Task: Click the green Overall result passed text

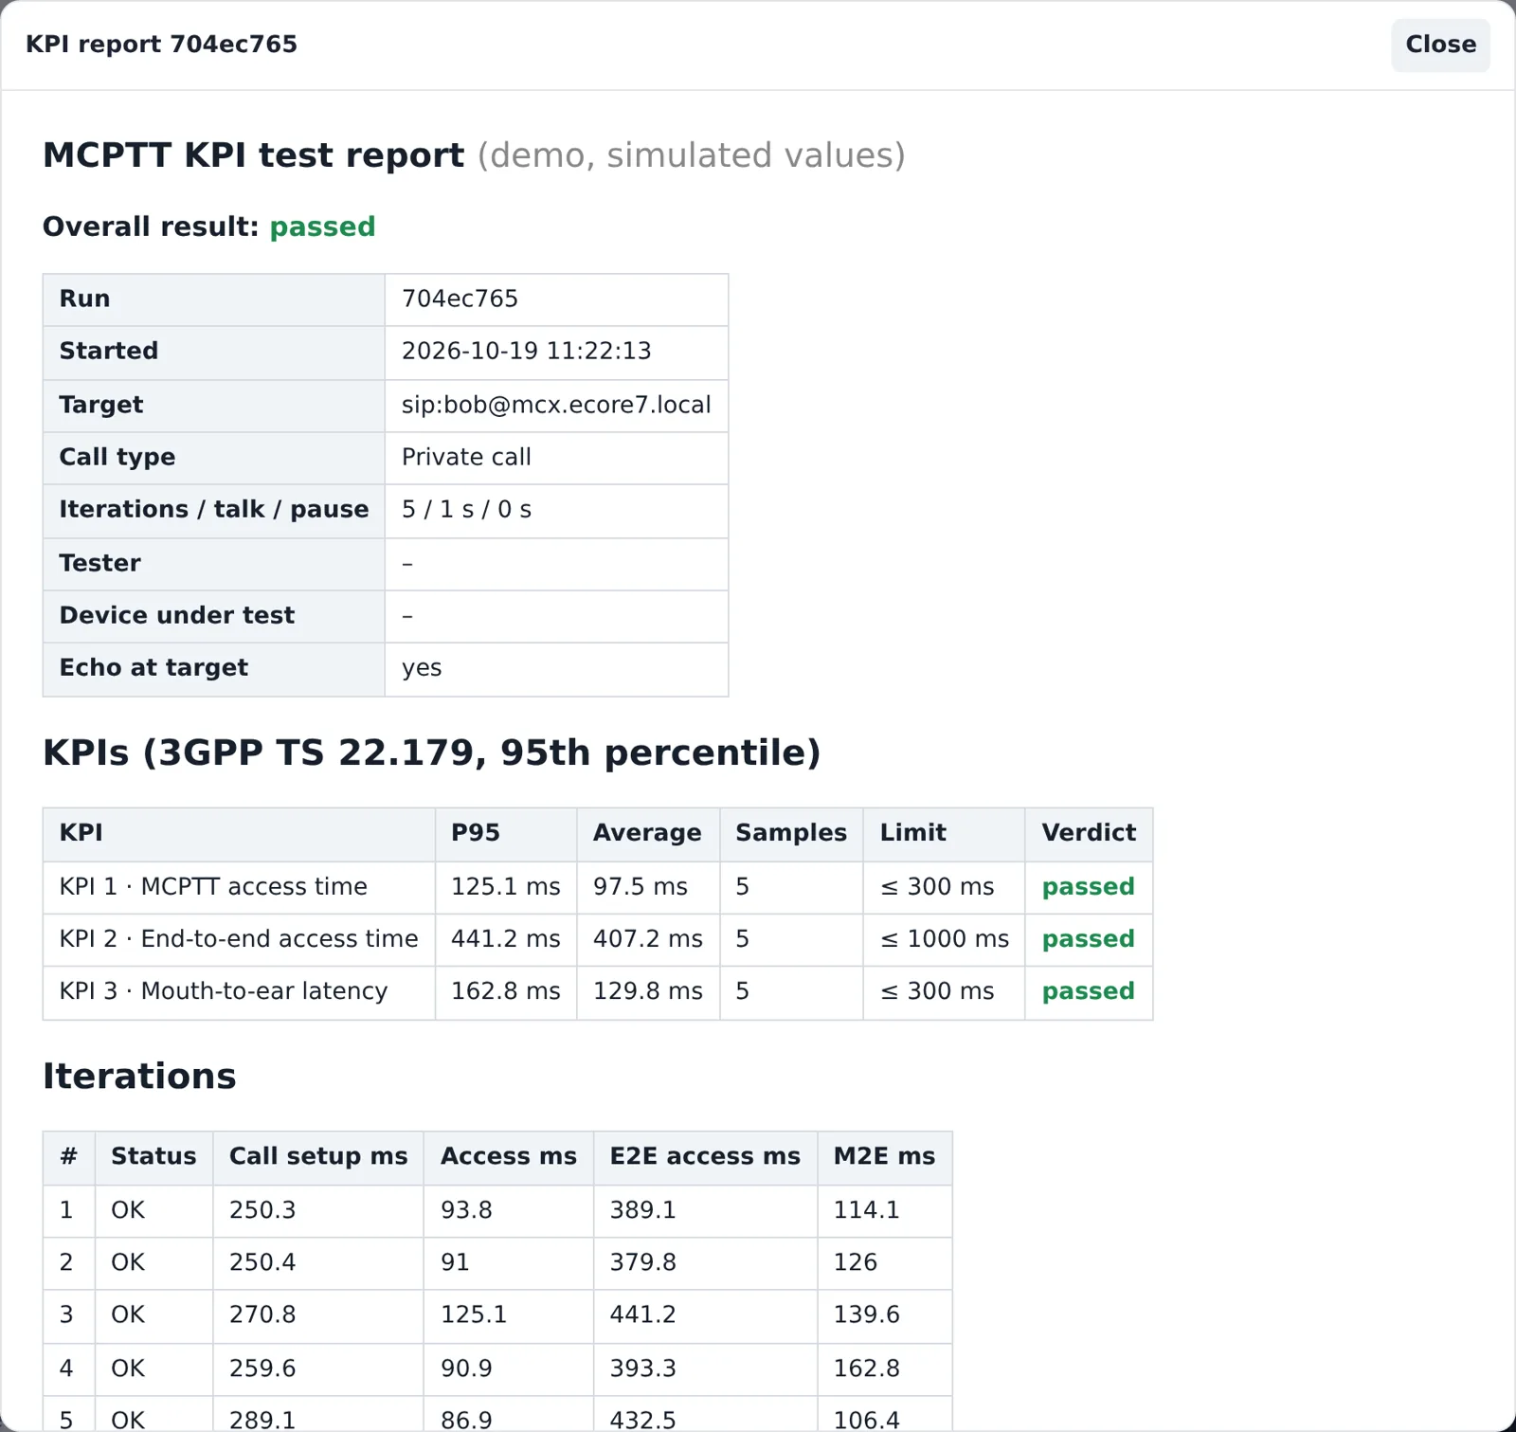Action: tap(322, 227)
